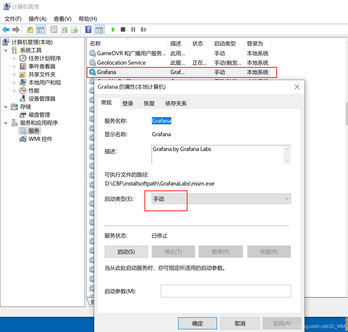
Task: Click the green Start Service play icon
Action: 113,29
